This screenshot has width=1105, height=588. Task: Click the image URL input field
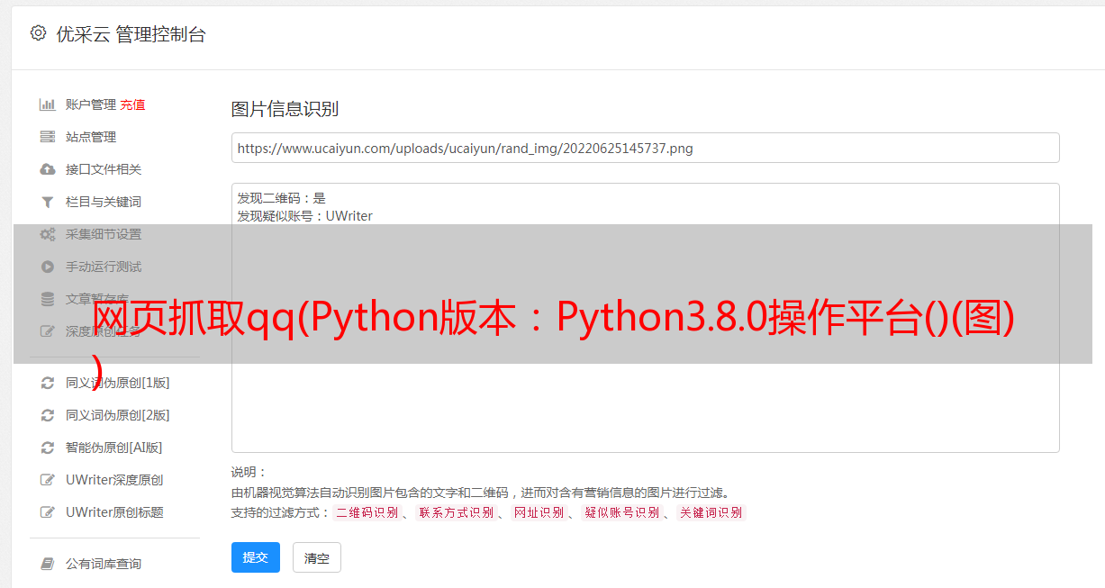tap(645, 148)
